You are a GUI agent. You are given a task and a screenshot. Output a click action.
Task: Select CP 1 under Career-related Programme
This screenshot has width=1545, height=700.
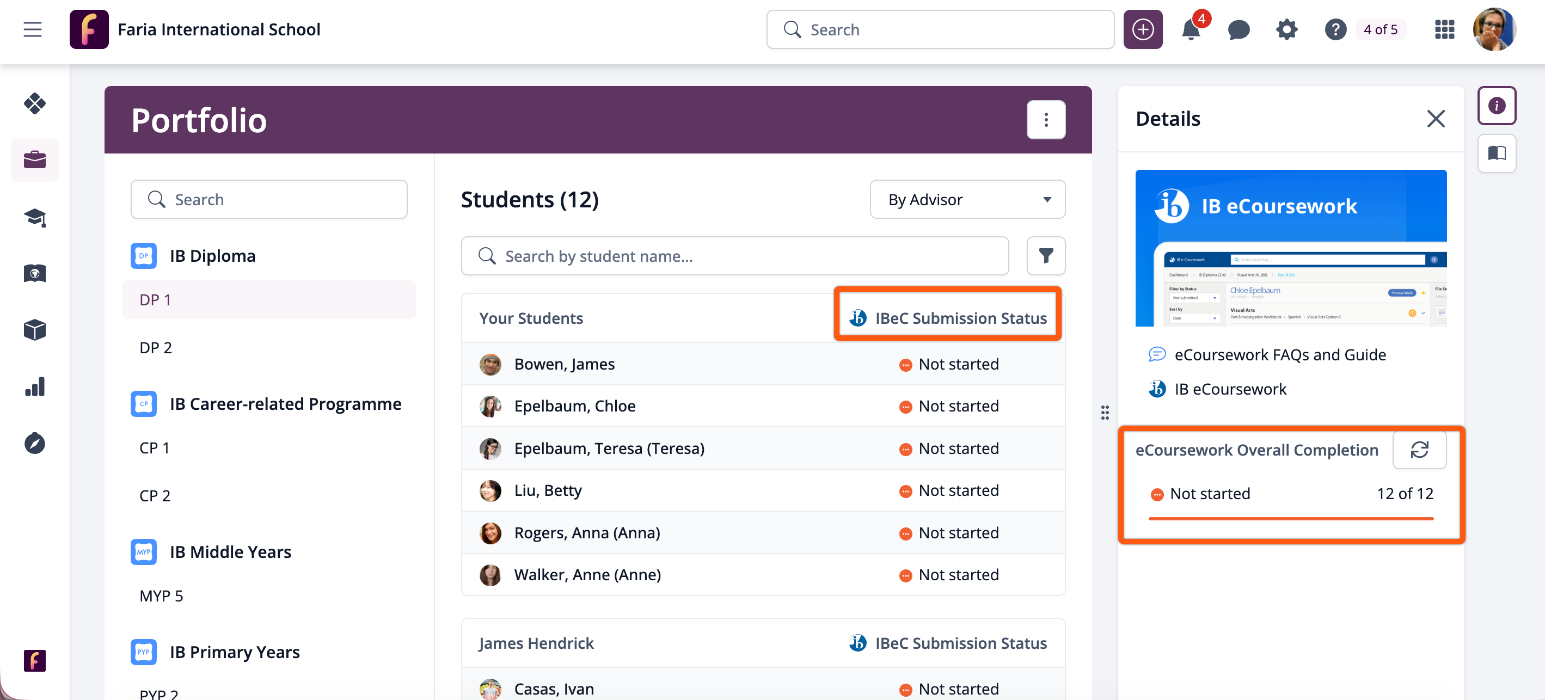155,448
